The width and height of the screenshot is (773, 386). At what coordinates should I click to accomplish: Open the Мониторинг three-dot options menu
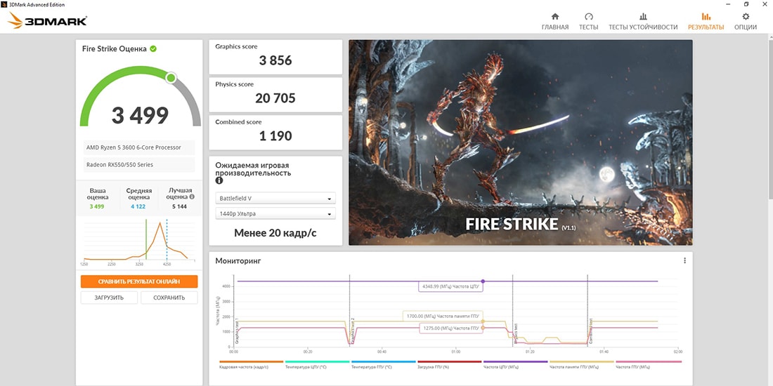click(684, 260)
